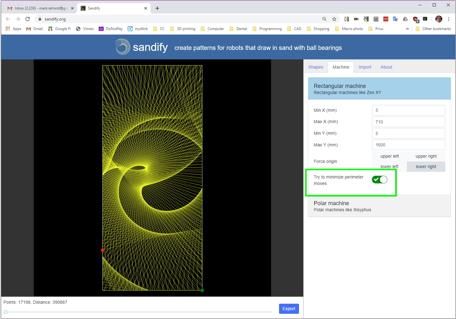Viewport: 456px width, 319px height.
Task: Click the Export button
Action: (x=289, y=309)
